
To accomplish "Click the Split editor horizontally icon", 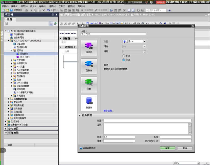I will click(129, 10).
